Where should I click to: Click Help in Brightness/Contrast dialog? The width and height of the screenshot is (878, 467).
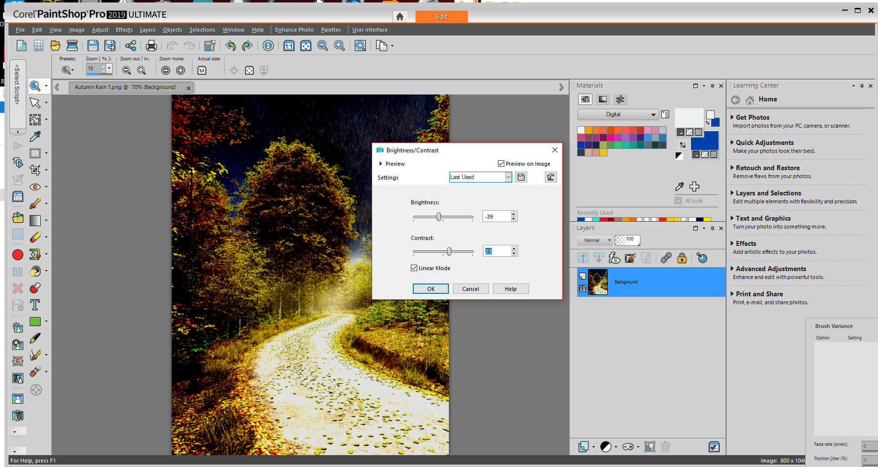(511, 289)
